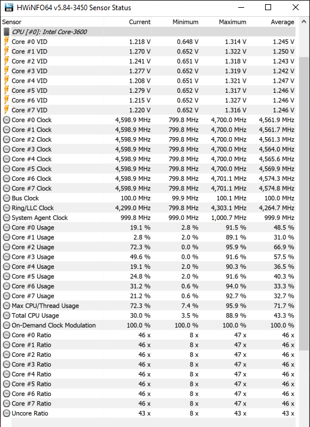Select the icon next to Total CPU Usage

pyautogui.click(x=7, y=316)
